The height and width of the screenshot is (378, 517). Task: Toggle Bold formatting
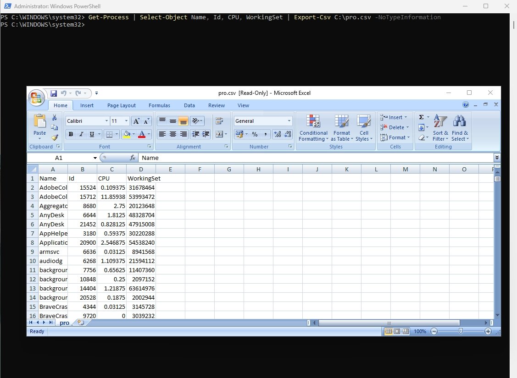pos(71,134)
